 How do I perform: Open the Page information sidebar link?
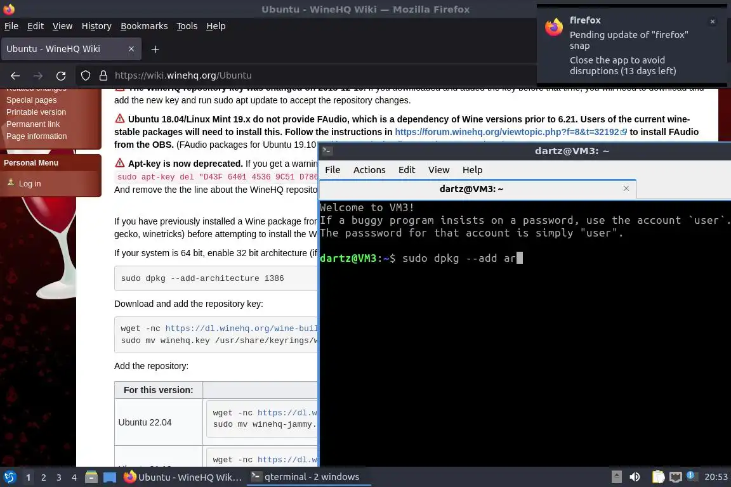pos(36,136)
